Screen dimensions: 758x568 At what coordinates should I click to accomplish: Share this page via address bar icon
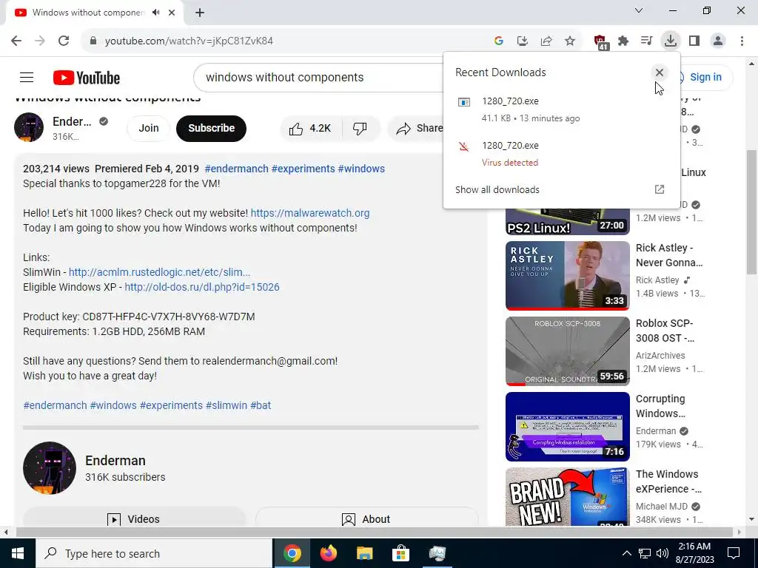[546, 41]
